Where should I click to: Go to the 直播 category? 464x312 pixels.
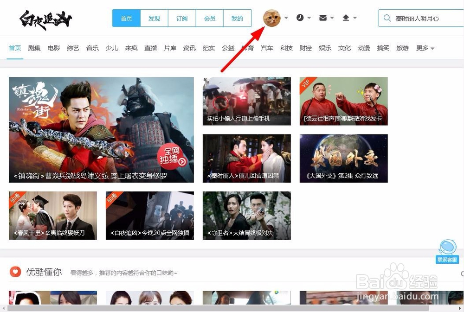coord(151,48)
